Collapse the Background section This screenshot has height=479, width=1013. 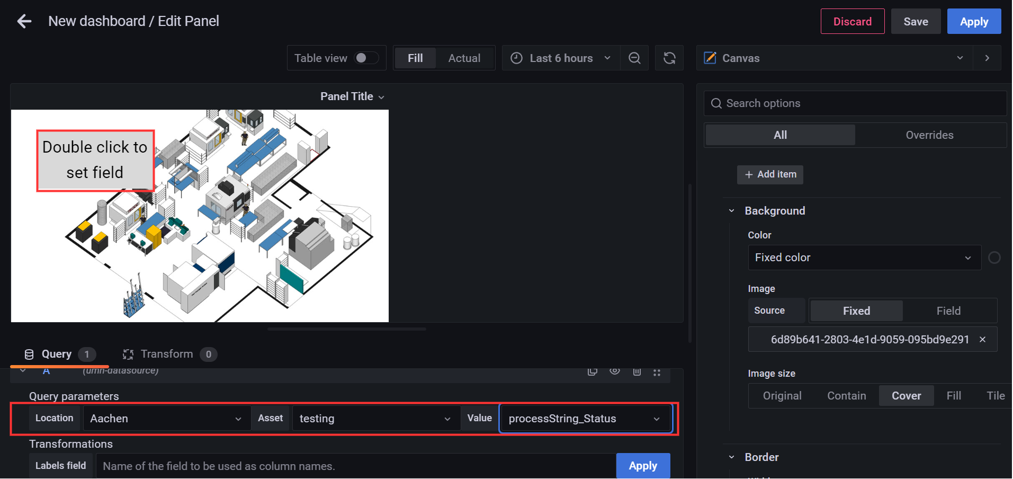pyautogui.click(x=732, y=211)
